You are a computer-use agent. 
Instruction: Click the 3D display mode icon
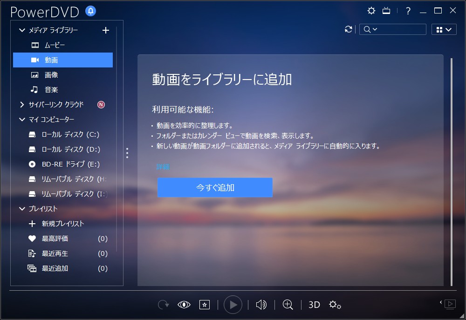314,305
